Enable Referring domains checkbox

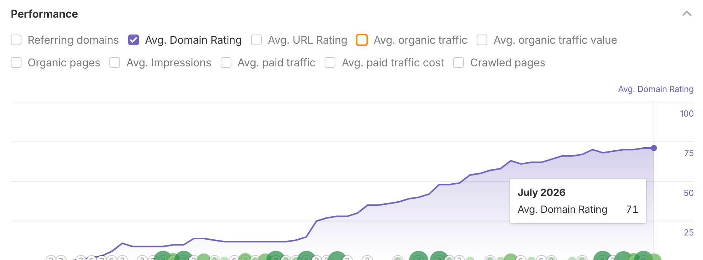click(x=16, y=40)
